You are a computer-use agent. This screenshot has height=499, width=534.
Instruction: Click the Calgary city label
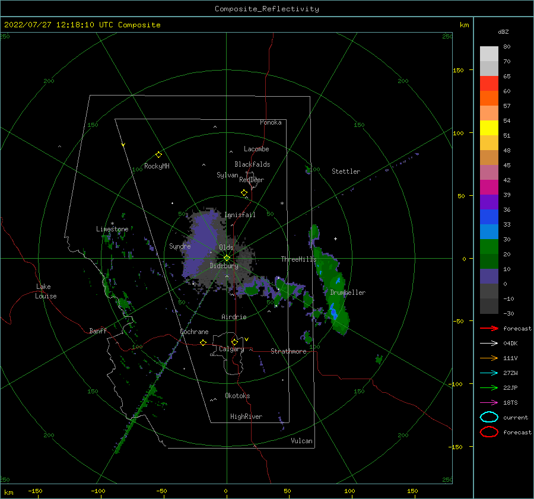pos(231,349)
